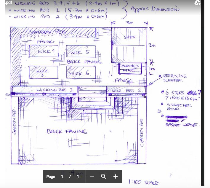Screen dimensions: 210x188
Task: Click the 'STRETCHER BOND' note
Action: click(x=179, y=107)
